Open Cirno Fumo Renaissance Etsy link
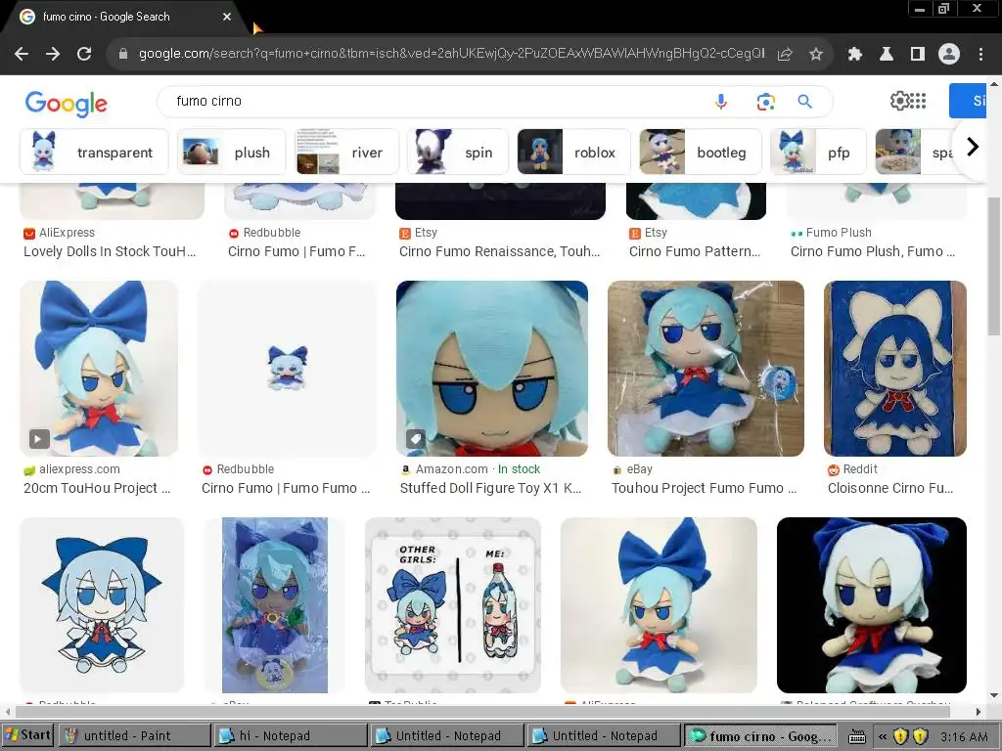This screenshot has width=1002, height=751. [x=500, y=251]
